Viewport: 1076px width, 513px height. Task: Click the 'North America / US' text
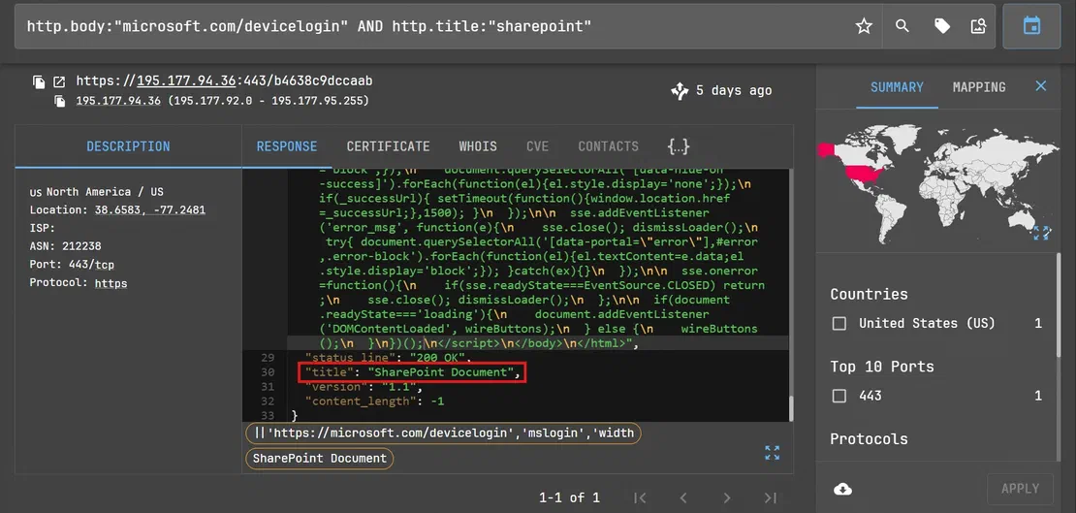[105, 192]
